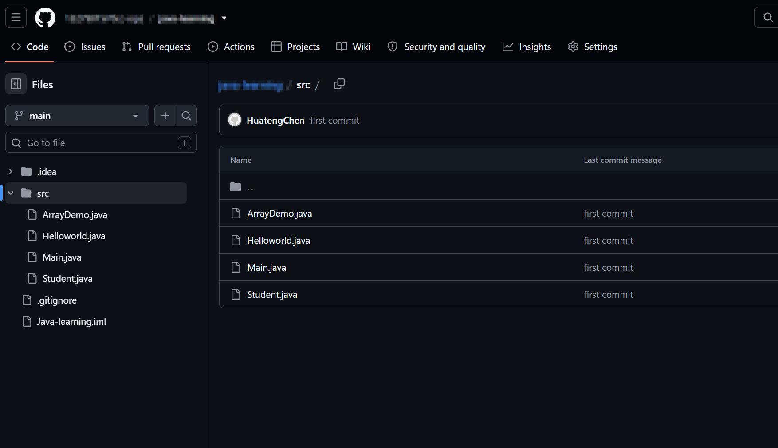Go to the Insights tab
Viewport: 778px width, 448px height.
[x=527, y=47]
